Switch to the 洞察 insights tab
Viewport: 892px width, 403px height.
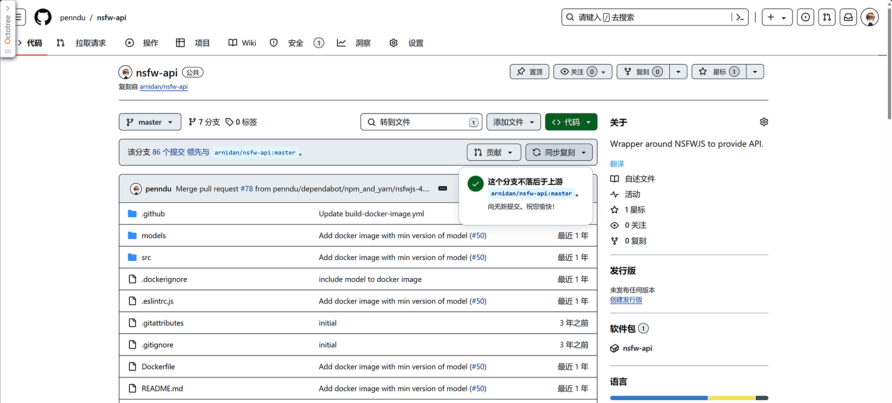tap(354, 43)
